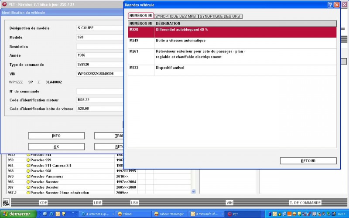Click the empty Restriction field
The height and width of the screenshot is (218, 349).
(100, 47)
